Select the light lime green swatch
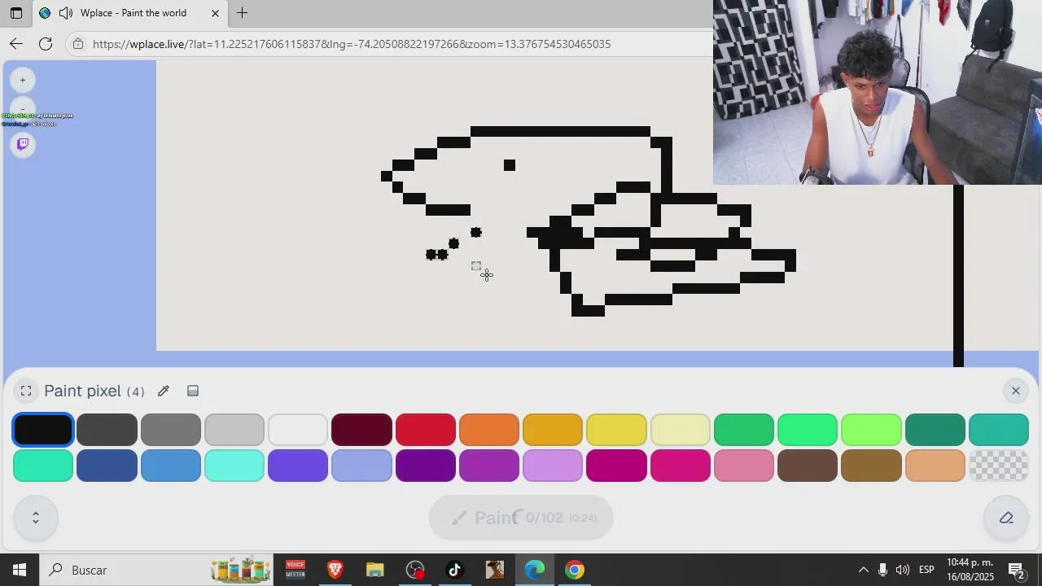 (871, 430)
